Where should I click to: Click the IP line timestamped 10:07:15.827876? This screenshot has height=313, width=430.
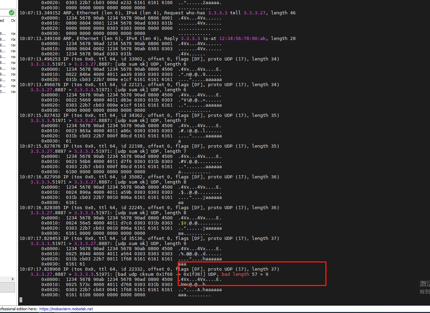click(x=149, y=146)
